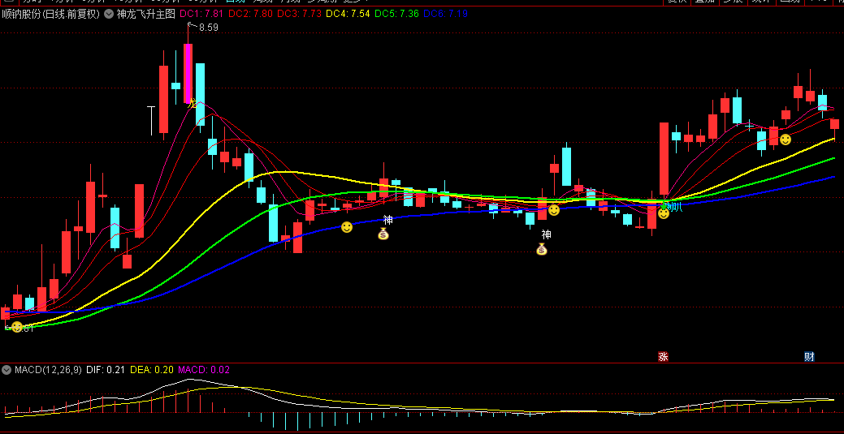
Task: Click the smiley icon left of the first 神 label
Action: click(347, 227)
